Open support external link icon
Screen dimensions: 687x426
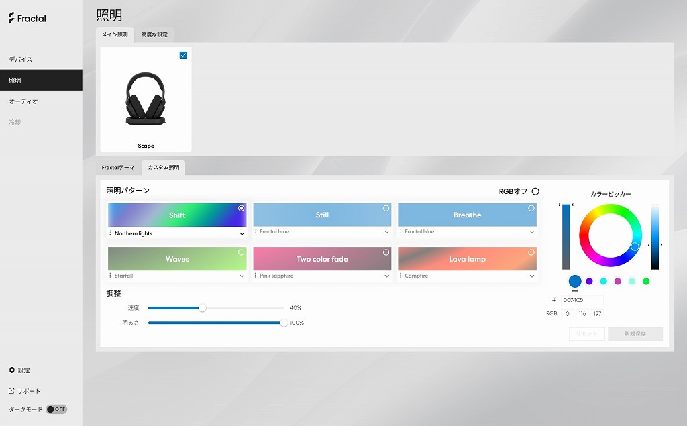(x=12, y=391)
